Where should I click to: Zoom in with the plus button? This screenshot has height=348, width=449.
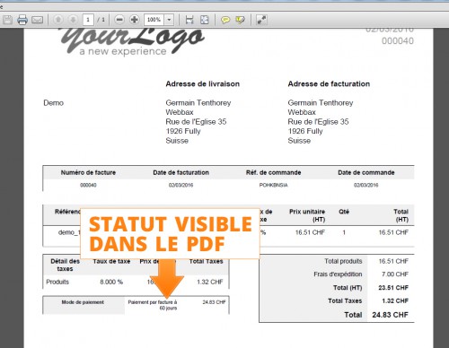pos(135,20)
